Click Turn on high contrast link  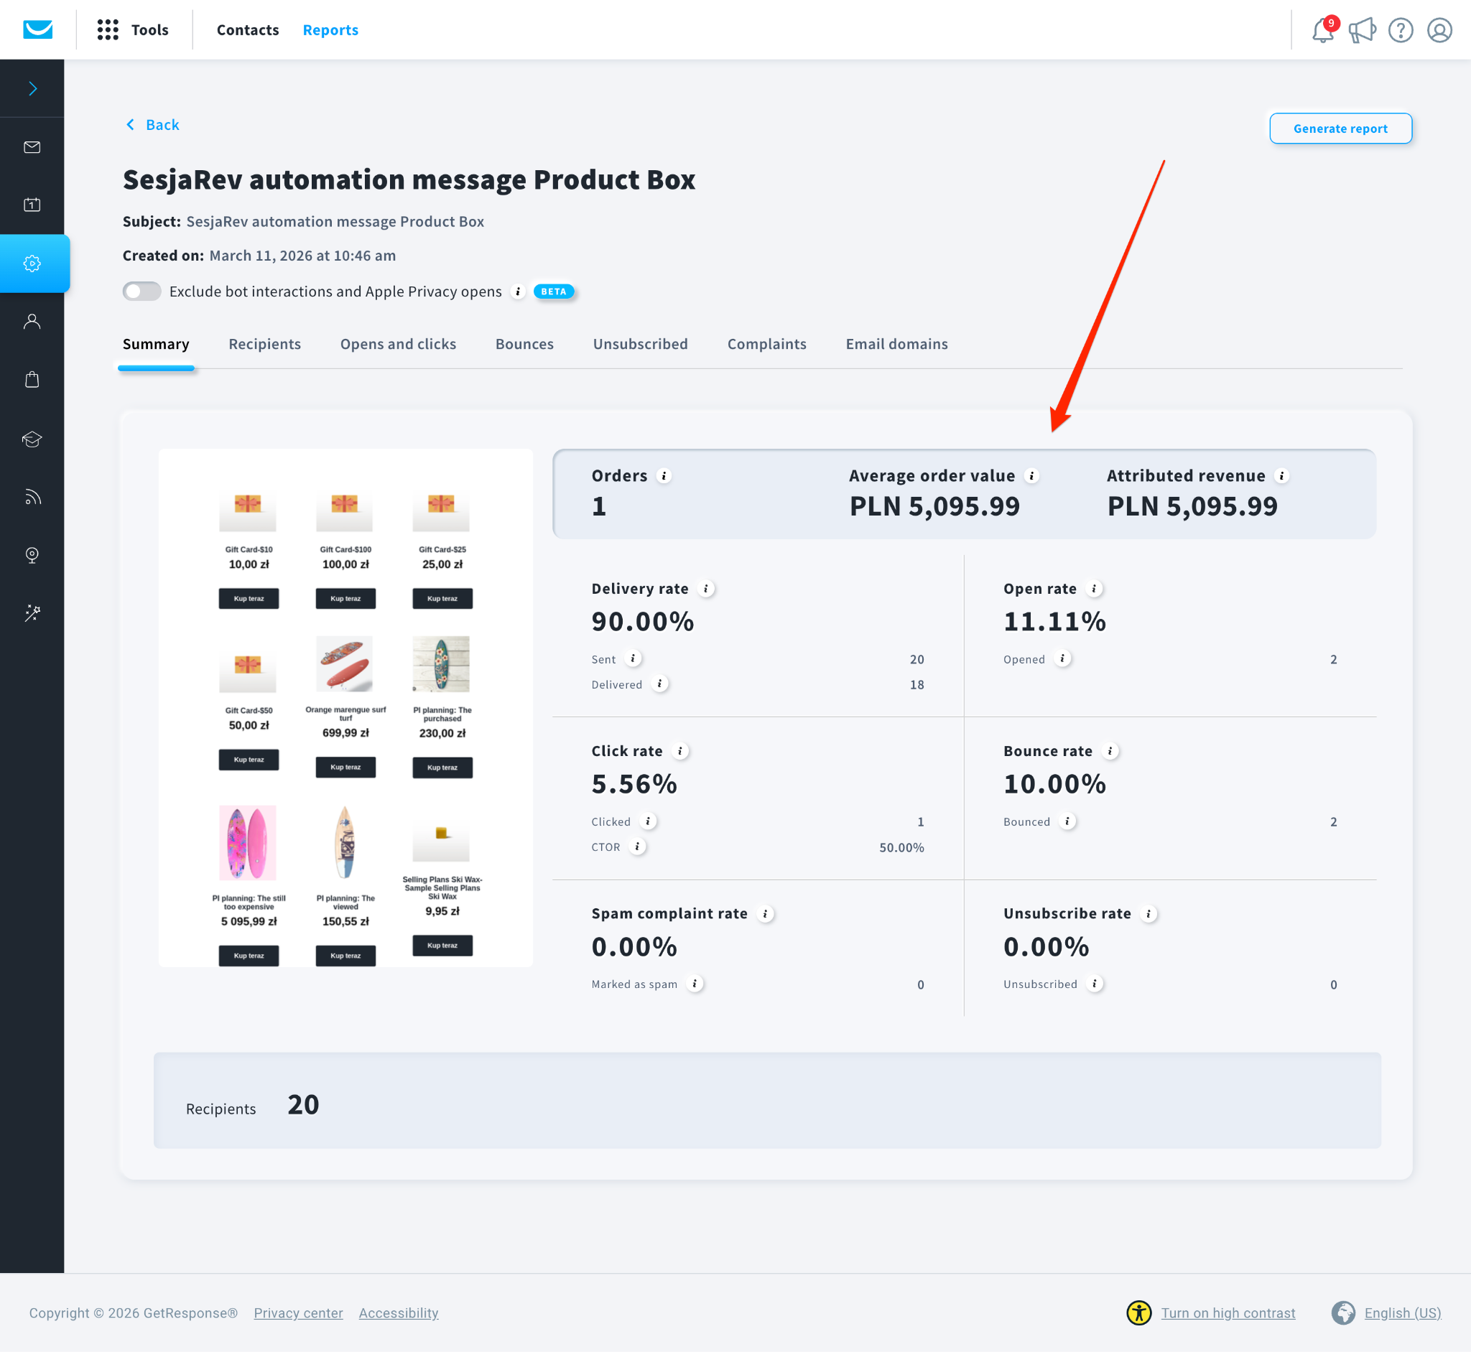pyautogui.click(x=1228, y=1313)
